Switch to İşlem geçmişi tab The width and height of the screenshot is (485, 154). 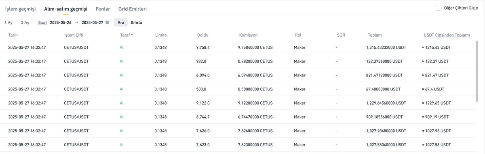20,8
